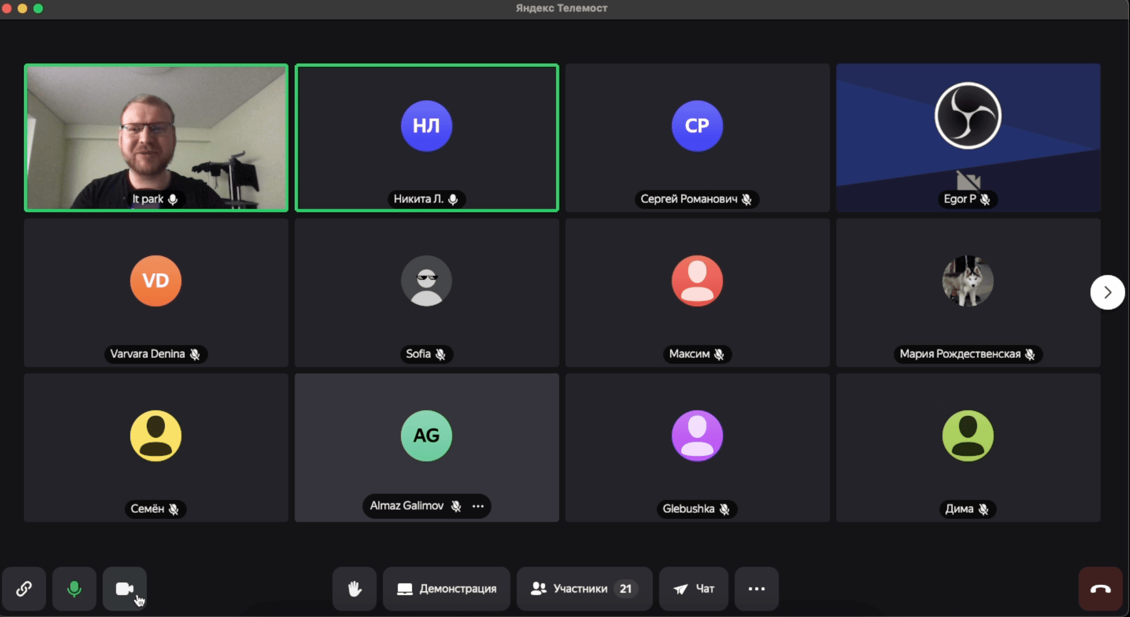The height and width of the screenshot is (617, 1130).
Task: Open the Чат panel
Action: (x=694, y=589)
